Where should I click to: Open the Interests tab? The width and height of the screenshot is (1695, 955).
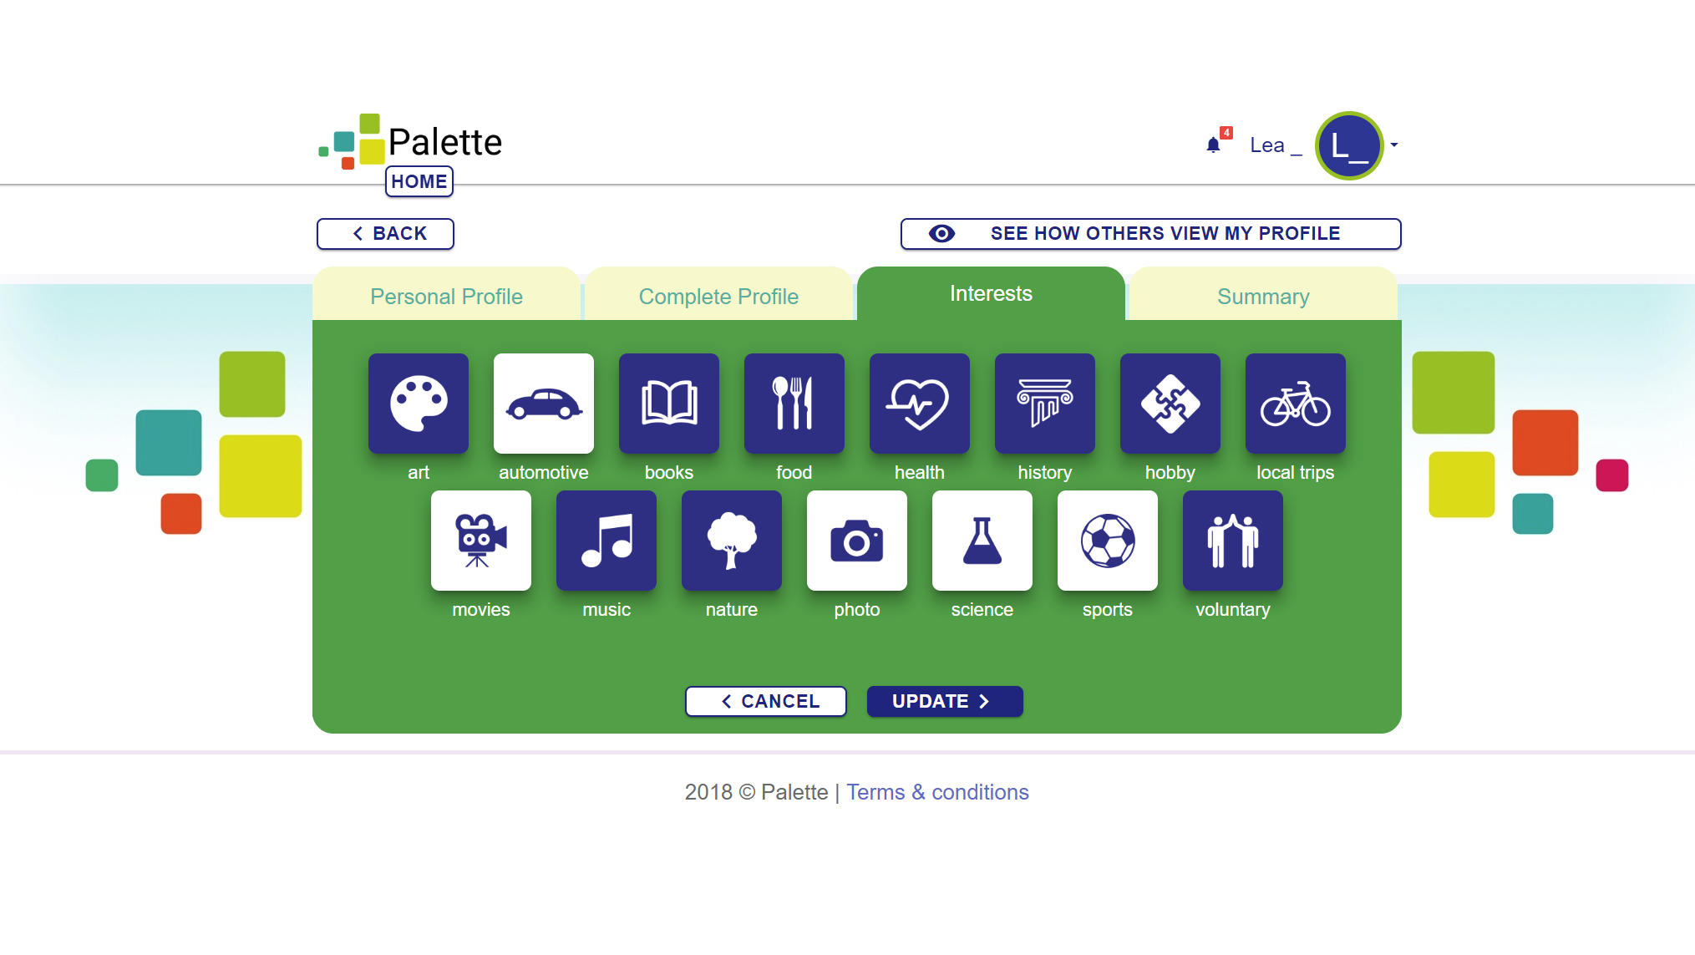pyautogui.click(x=991, y=293)
